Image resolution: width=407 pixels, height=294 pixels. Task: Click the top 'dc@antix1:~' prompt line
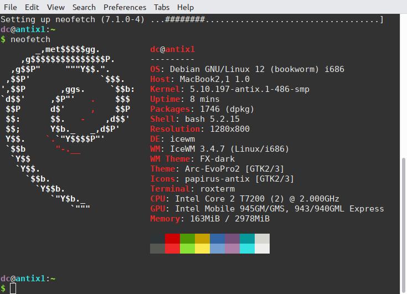(28, 29)
